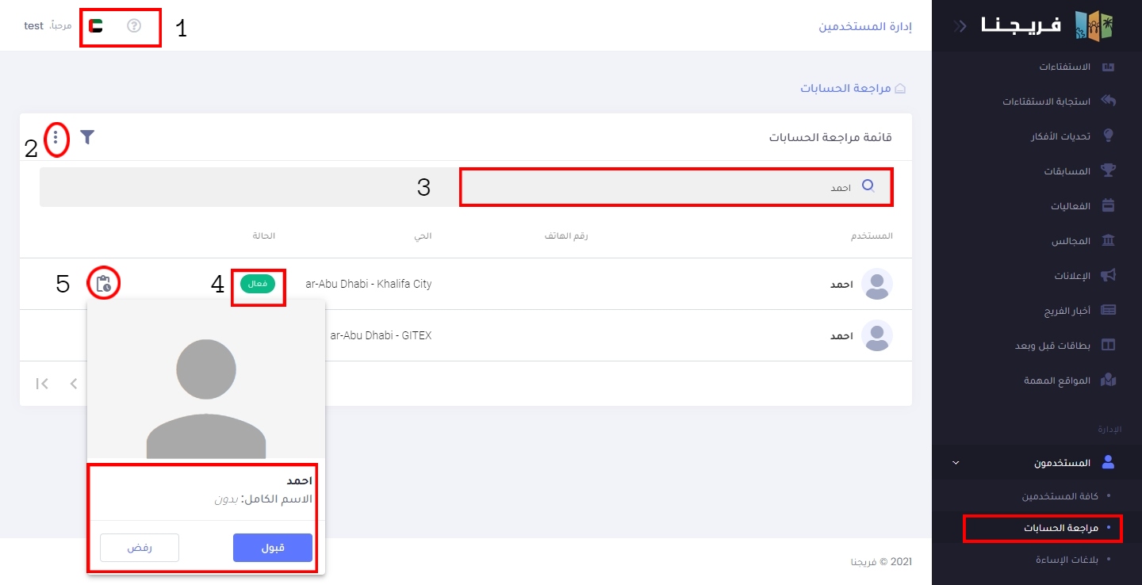The height and width of the screenshot is (585, 1142).
Task: Click the UAE flag language icon
Action: pyautogui.click(x=96, y=25)
